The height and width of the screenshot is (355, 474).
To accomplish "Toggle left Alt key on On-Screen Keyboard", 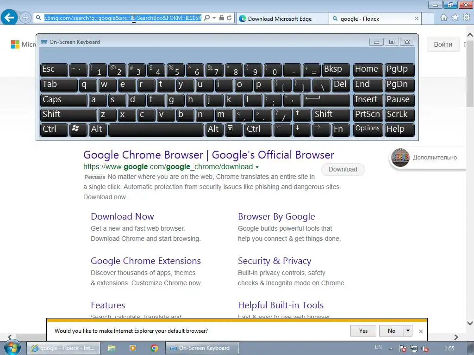I will pyautogui.click(x=98, y=130).
